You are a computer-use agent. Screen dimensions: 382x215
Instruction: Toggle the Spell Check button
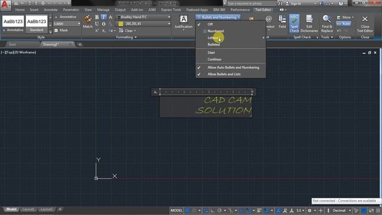(294, 24)
